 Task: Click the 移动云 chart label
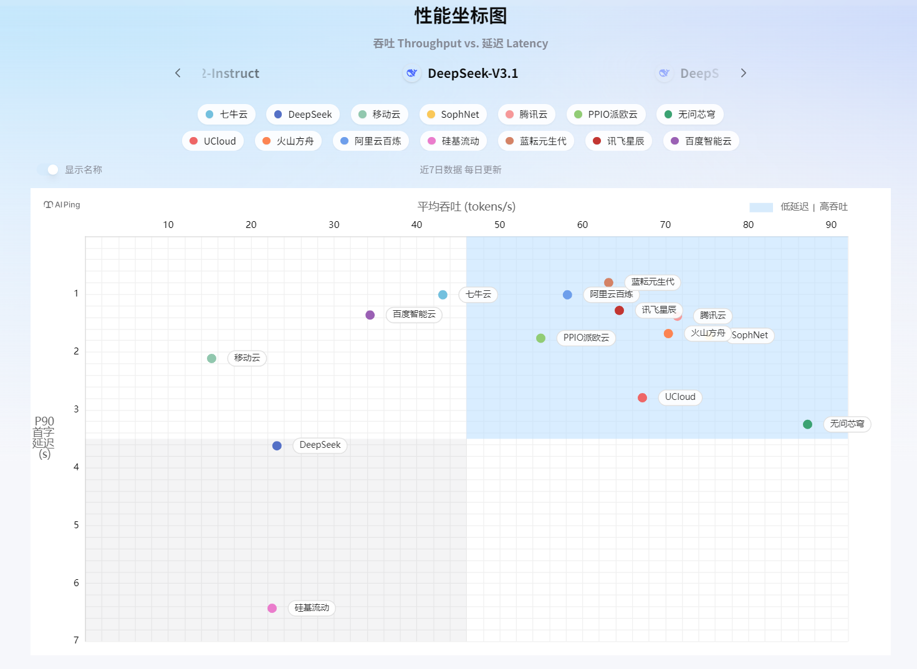point(247,358)
